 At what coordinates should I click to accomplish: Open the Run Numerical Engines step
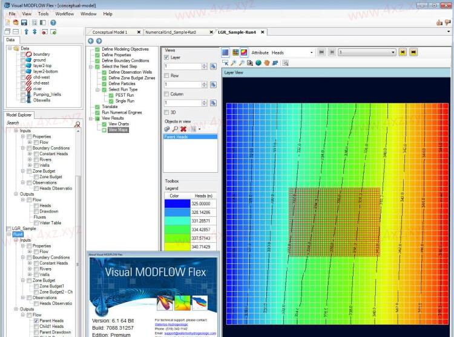pos(122,112)
